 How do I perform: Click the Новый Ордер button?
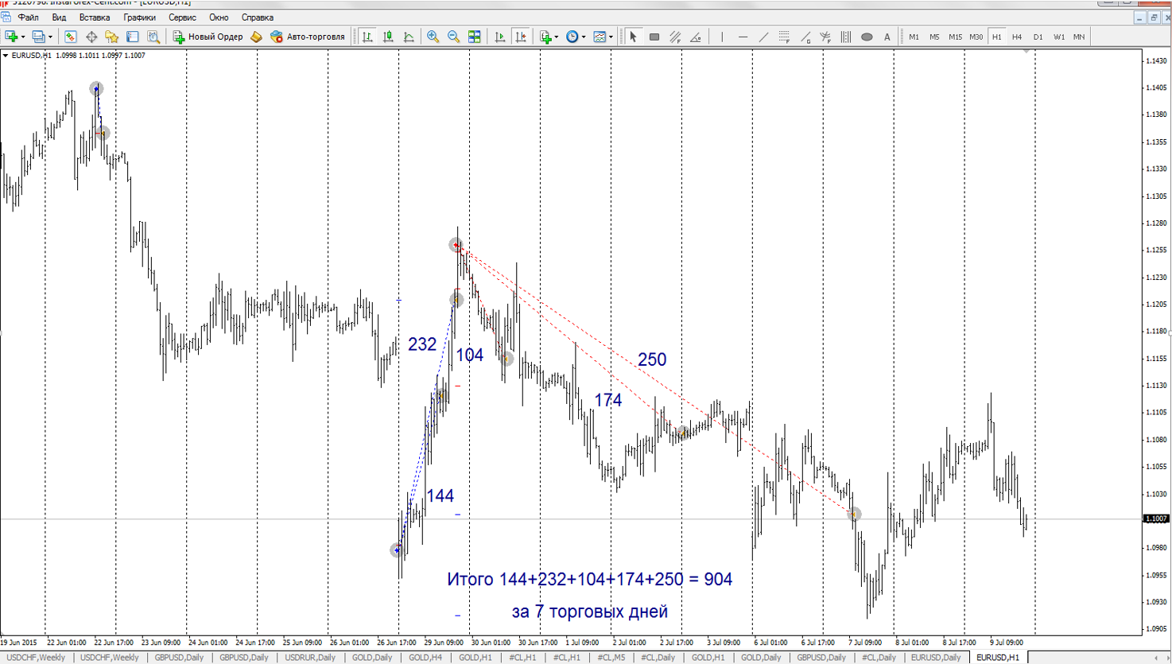pyautogui.click(x=208, y=37)
